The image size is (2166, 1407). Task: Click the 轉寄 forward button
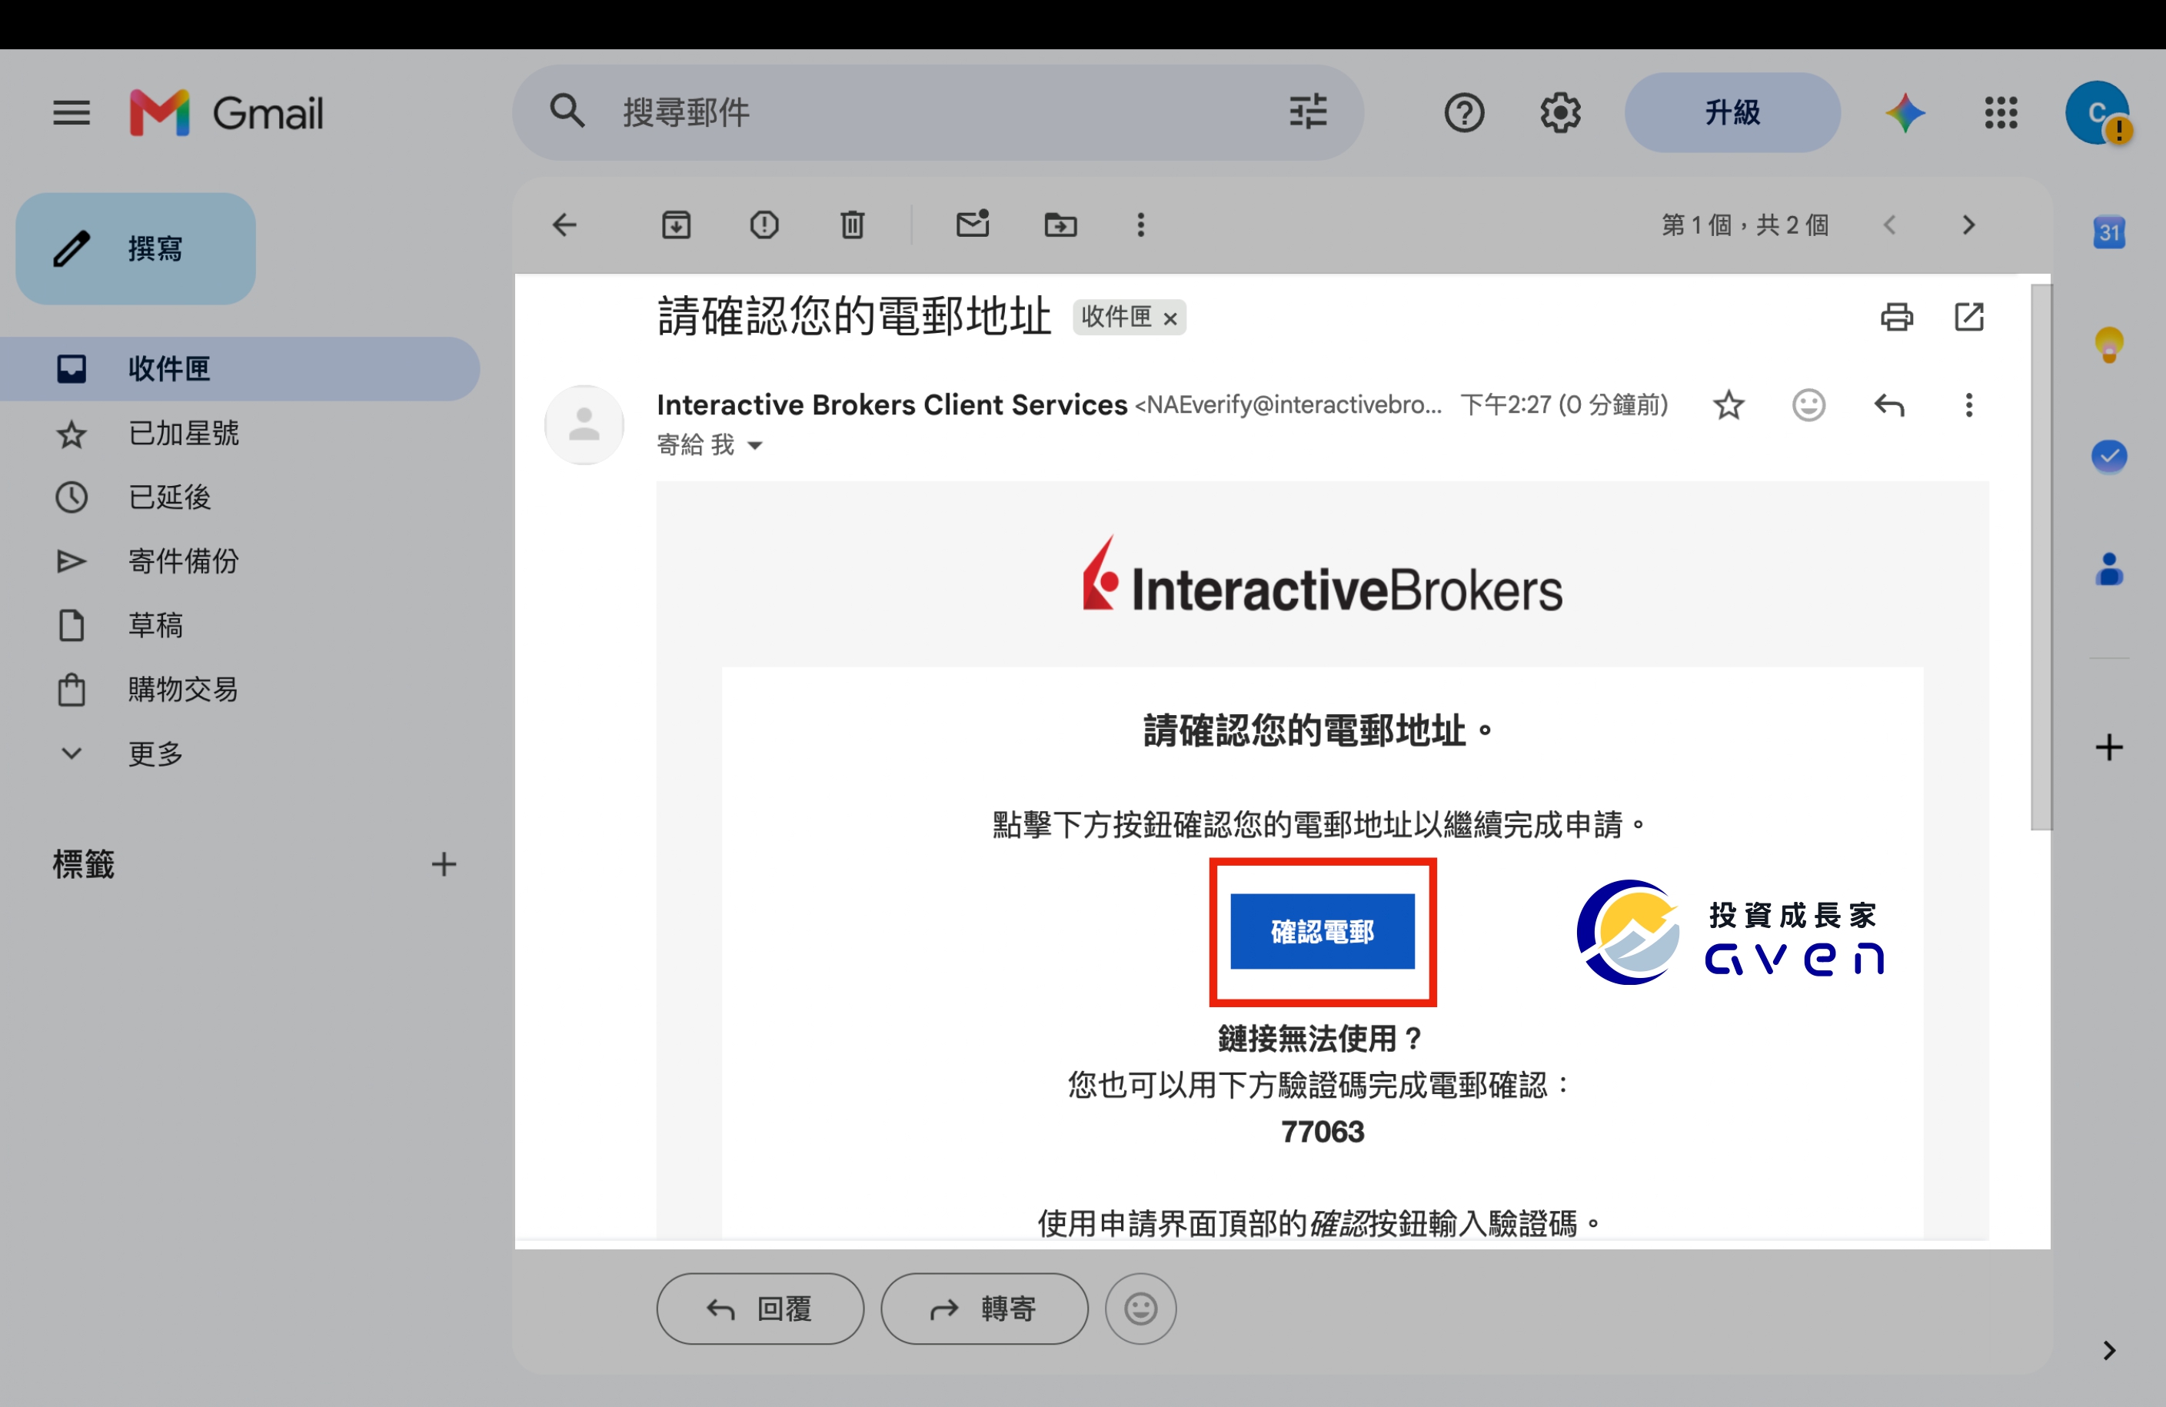(983, 1309)
